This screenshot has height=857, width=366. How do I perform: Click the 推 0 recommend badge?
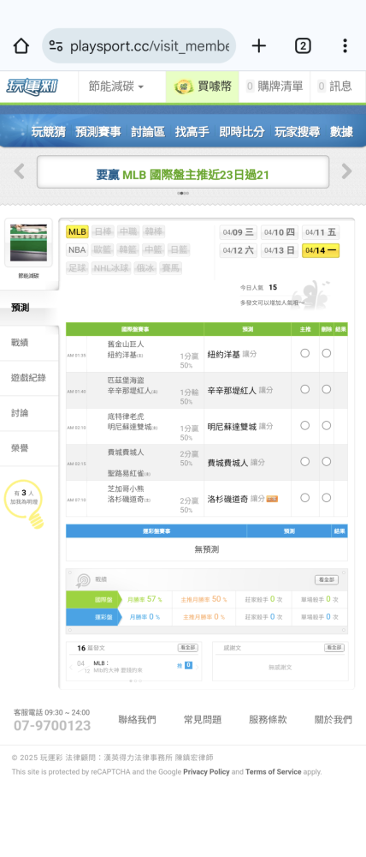[x=185, y=665]
